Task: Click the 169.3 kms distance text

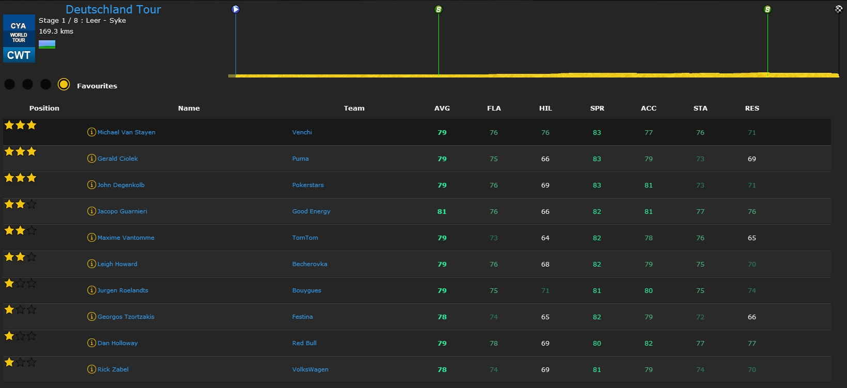Action: pyautogui.click(x=56, y=31)
